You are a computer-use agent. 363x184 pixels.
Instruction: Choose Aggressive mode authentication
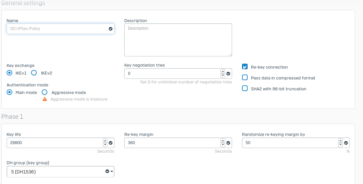(x=45, y=92)
